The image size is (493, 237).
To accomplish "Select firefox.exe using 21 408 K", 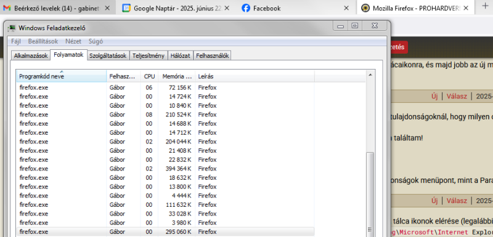I will 165,151.
